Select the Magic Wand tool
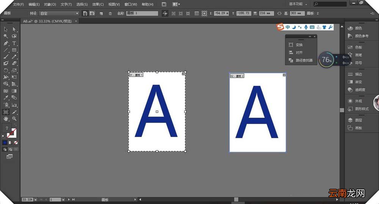 coord(6,36)
